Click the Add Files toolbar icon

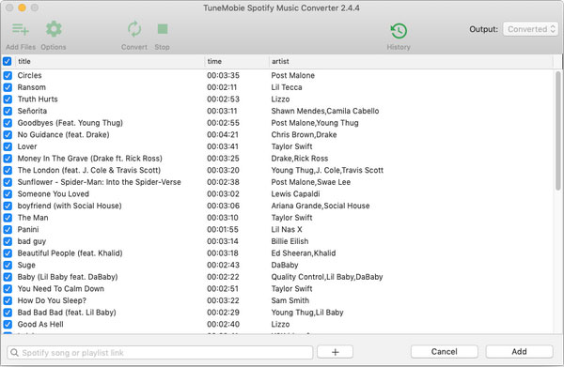21,29
